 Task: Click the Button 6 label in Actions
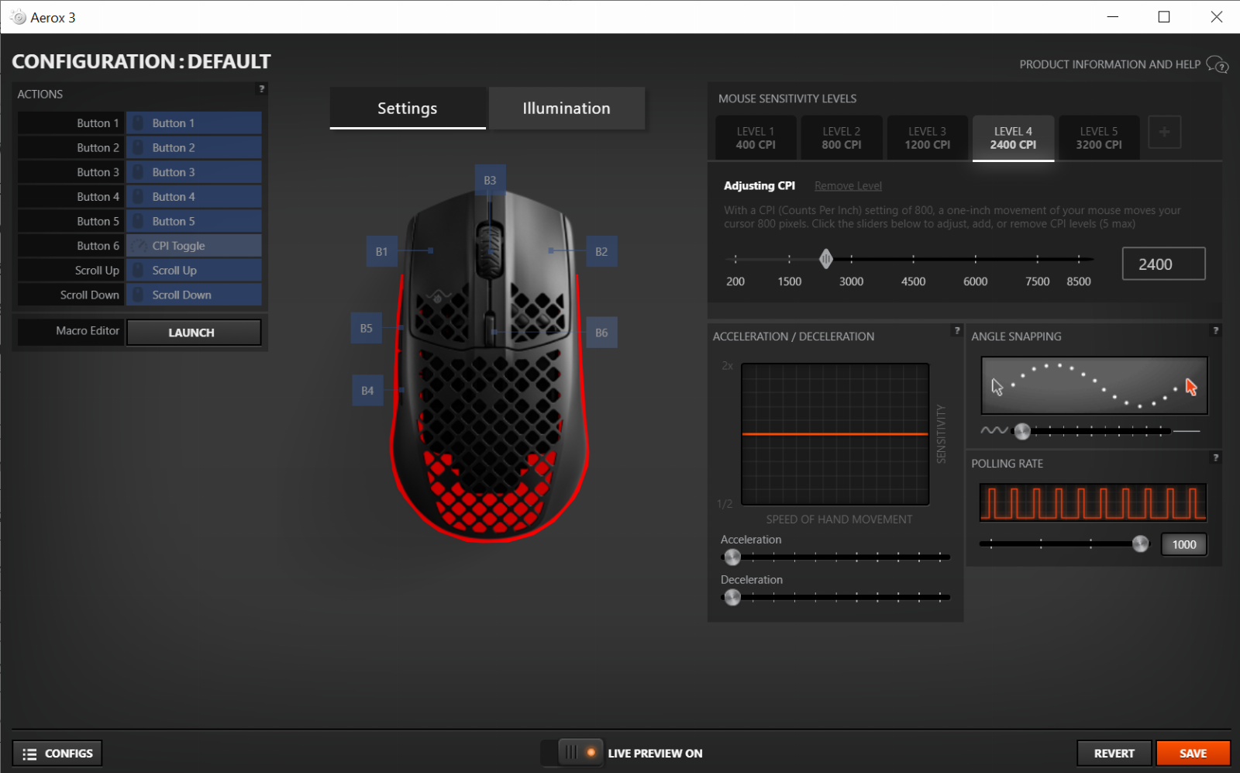[98, 246]
